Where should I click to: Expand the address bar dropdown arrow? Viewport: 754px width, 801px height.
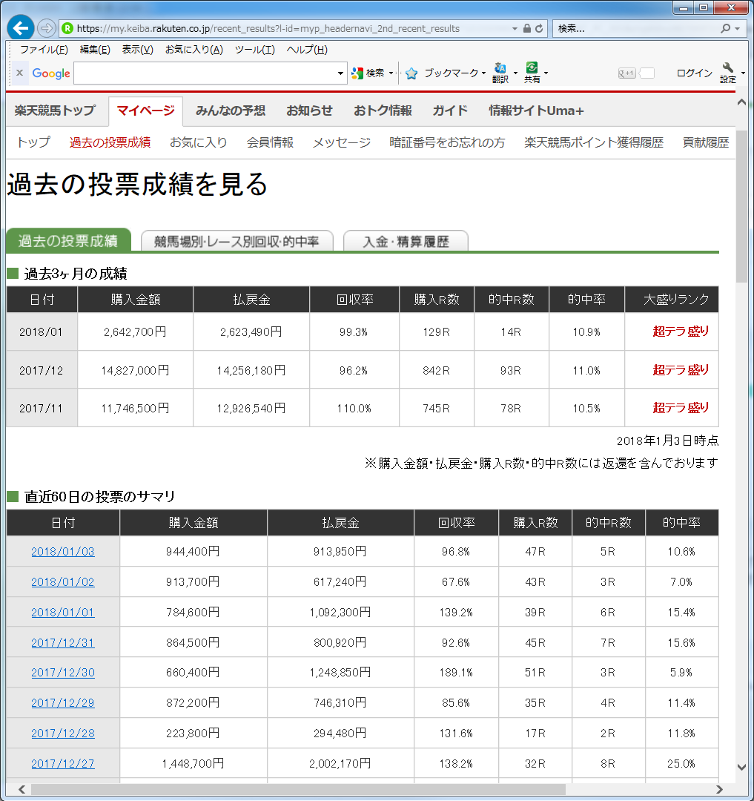(x=515, y=29)
